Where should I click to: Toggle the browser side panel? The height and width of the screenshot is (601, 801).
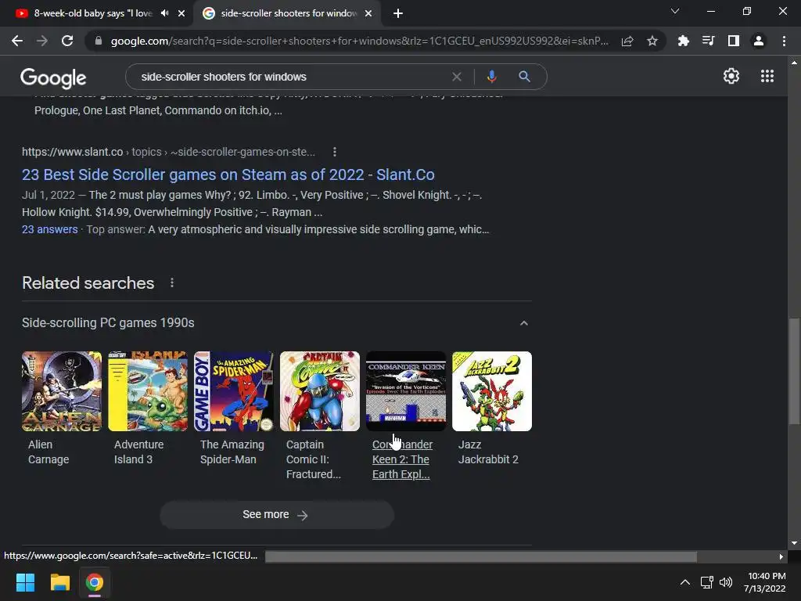(733, 41)
